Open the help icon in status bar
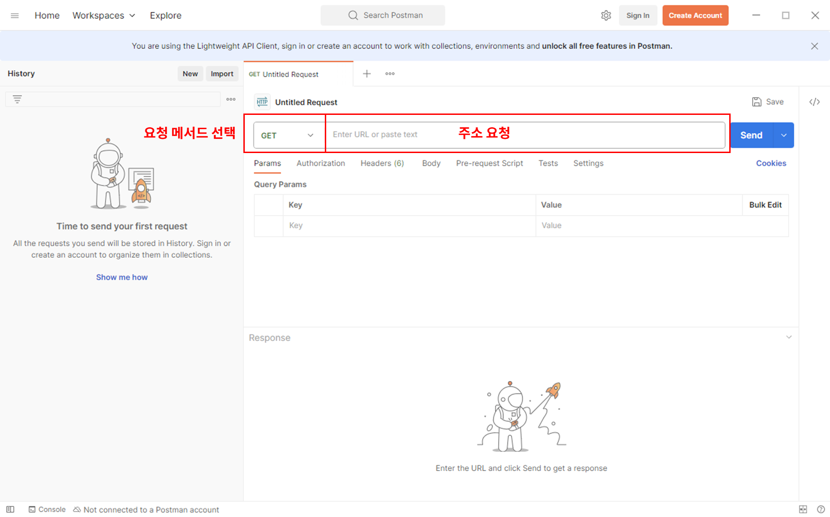 (821, 509)
